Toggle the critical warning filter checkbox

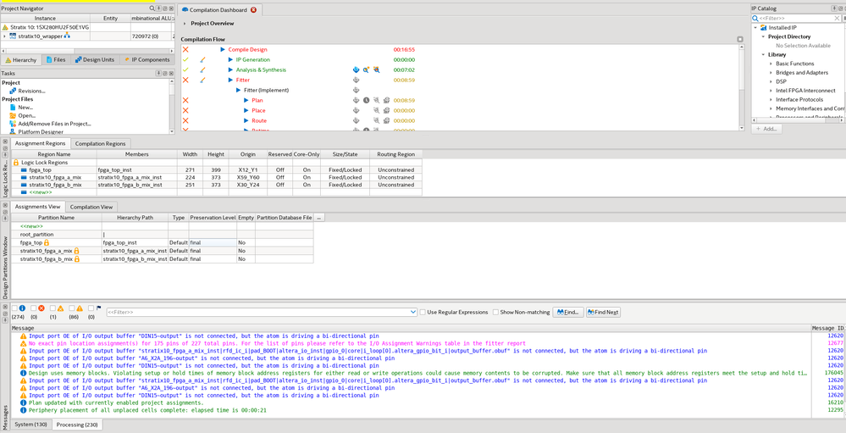tap(53, 308)
